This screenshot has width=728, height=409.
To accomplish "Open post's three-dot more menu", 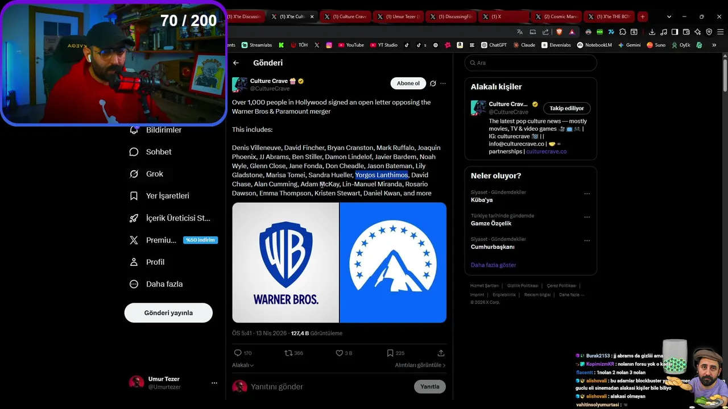I will (x=443, y=84).
